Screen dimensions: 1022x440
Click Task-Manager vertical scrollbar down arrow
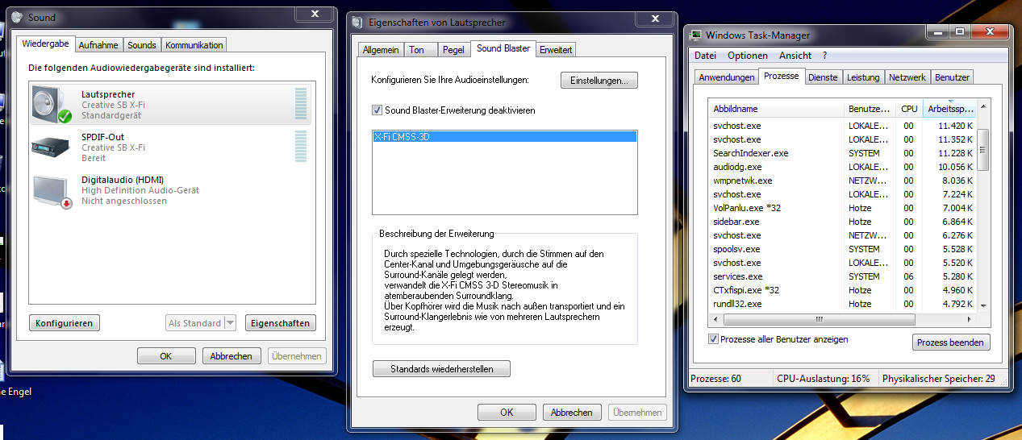pos(982,305)
